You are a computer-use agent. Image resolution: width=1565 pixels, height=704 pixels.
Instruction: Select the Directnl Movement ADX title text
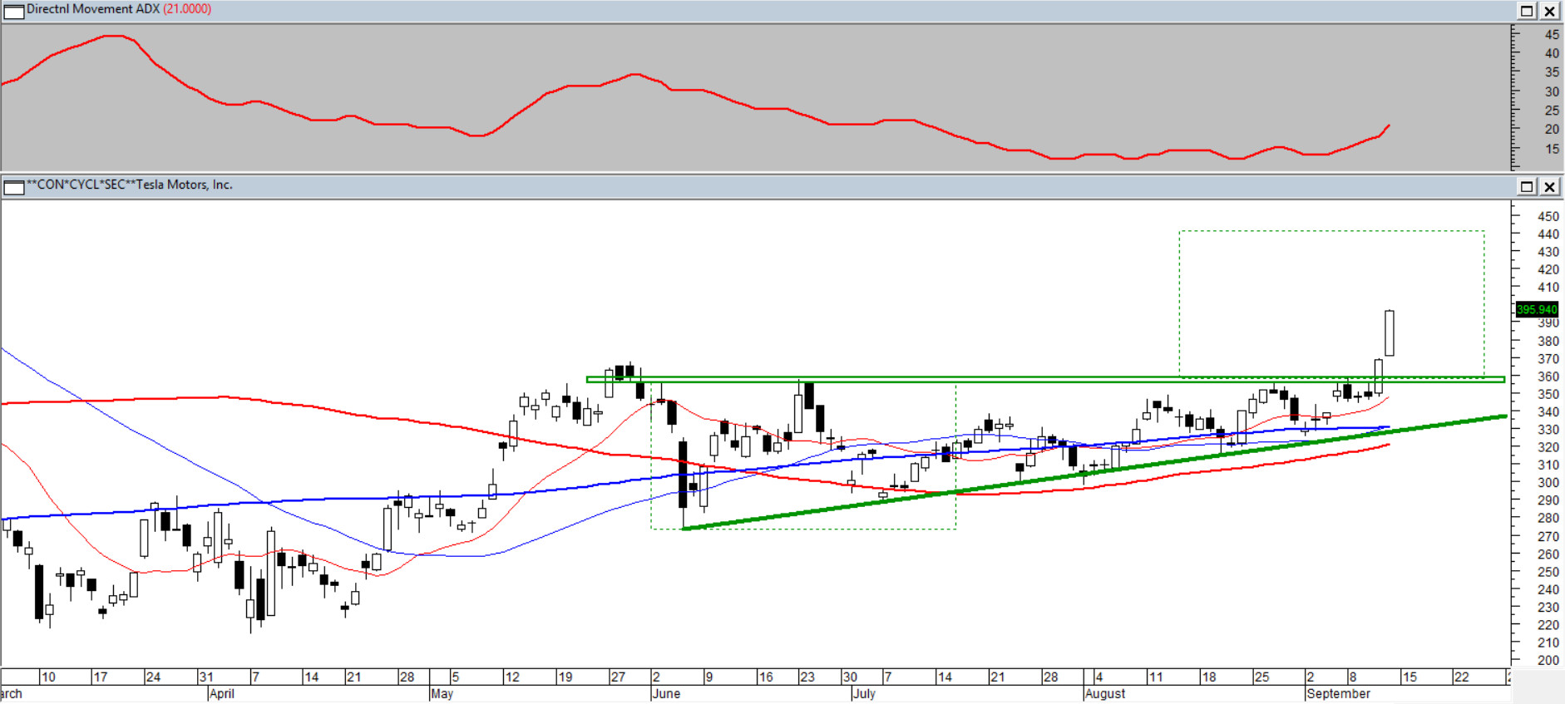[x=92, y=9]
